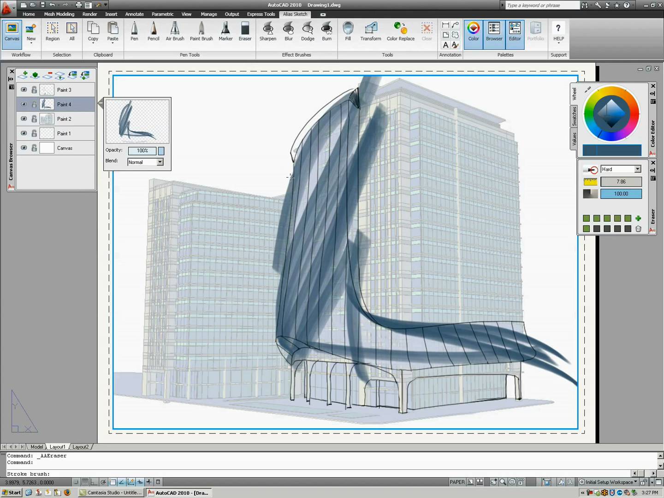The height and width of the screenshot is (498, 664).
Task: Click the Fill bucket tool
Action: coord(348,32)
